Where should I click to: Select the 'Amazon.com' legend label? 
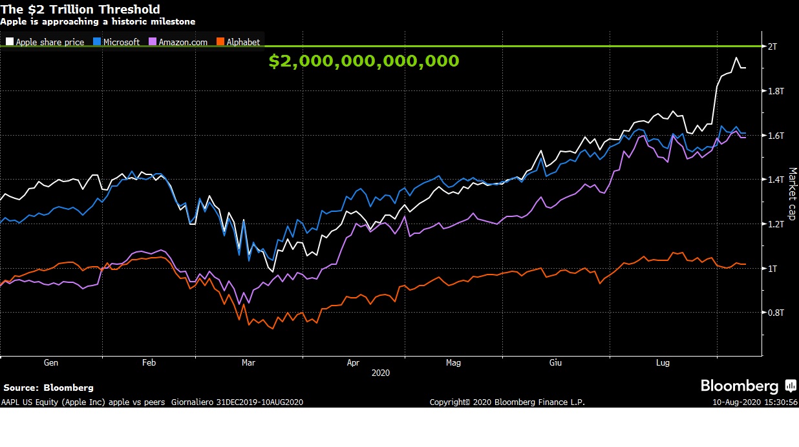[183, 42]
